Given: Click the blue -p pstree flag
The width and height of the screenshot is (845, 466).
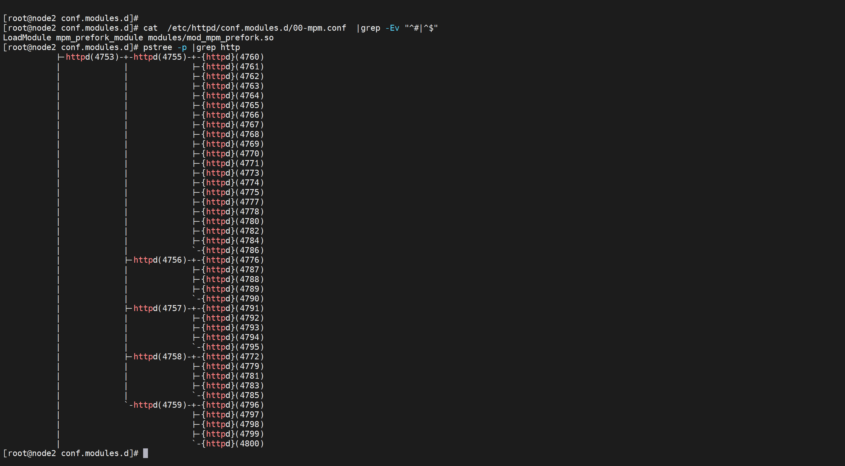Looking at the screenshot, I should [x=182, y=47].
